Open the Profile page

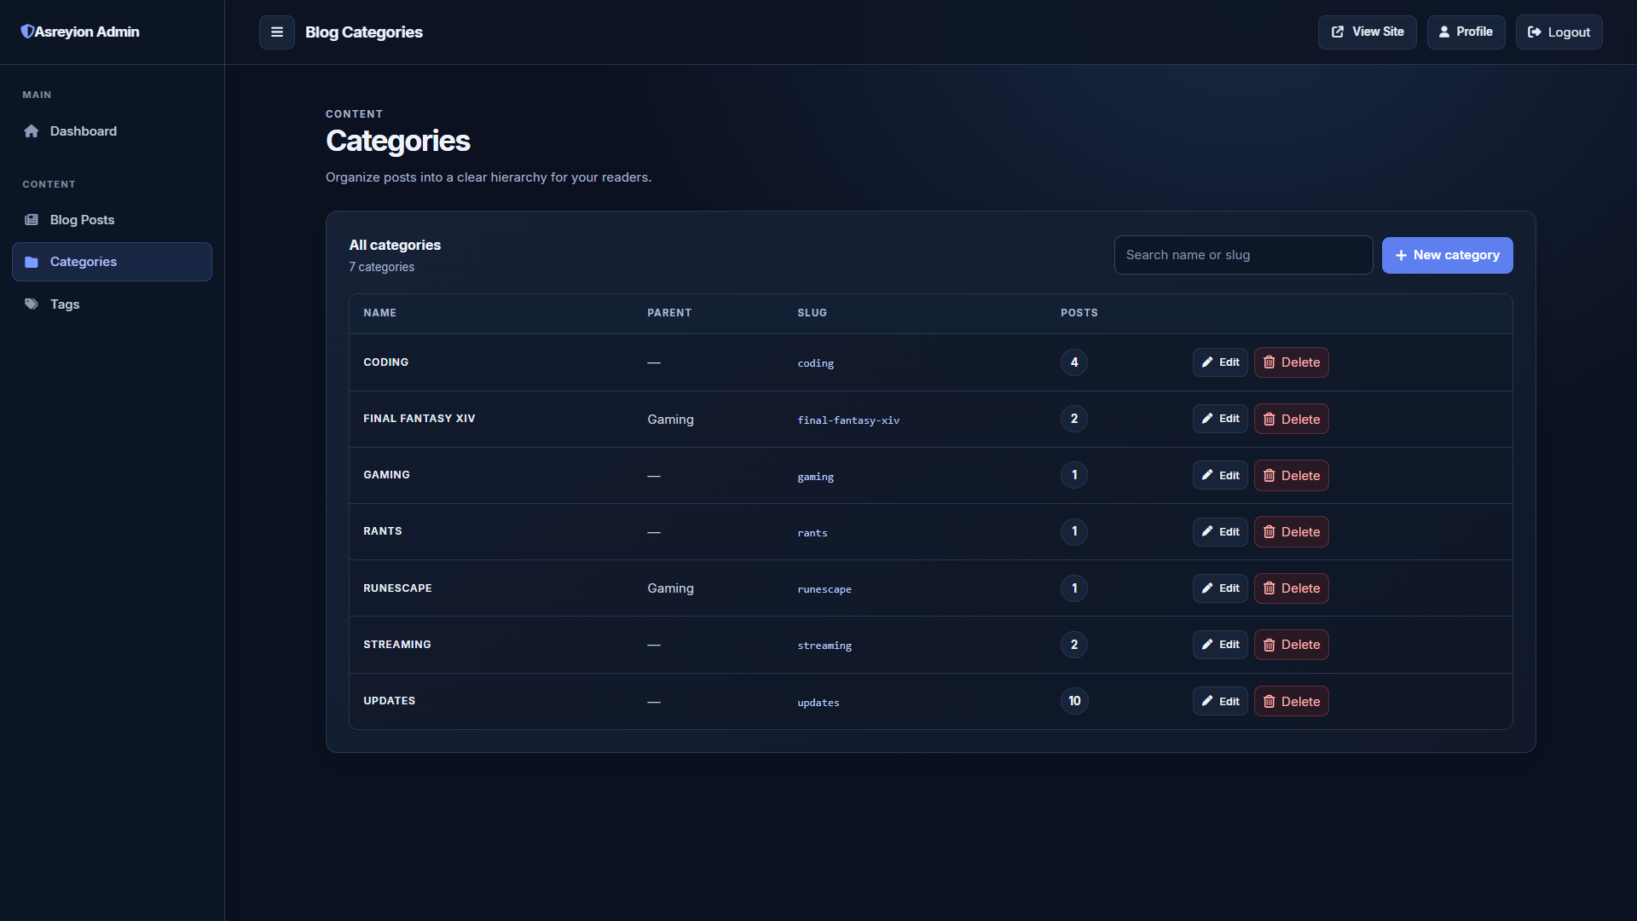click(1466, 32)
